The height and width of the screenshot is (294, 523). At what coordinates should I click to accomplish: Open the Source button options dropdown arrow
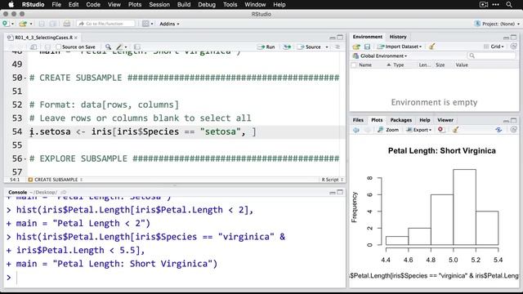coord(327,47)
